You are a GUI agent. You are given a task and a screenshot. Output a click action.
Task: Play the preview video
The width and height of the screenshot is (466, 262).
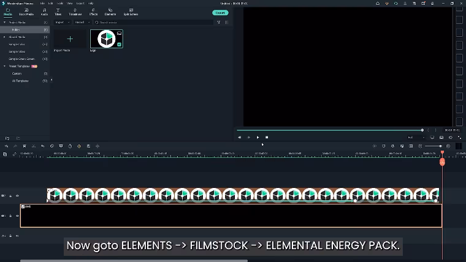pyautogui.click(x=258, y=137)
